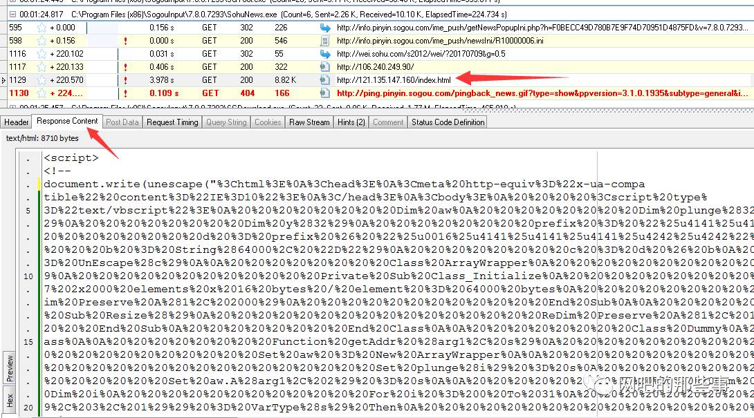
Task: Open the Request Timing tab
Action: tap(172, 122)
